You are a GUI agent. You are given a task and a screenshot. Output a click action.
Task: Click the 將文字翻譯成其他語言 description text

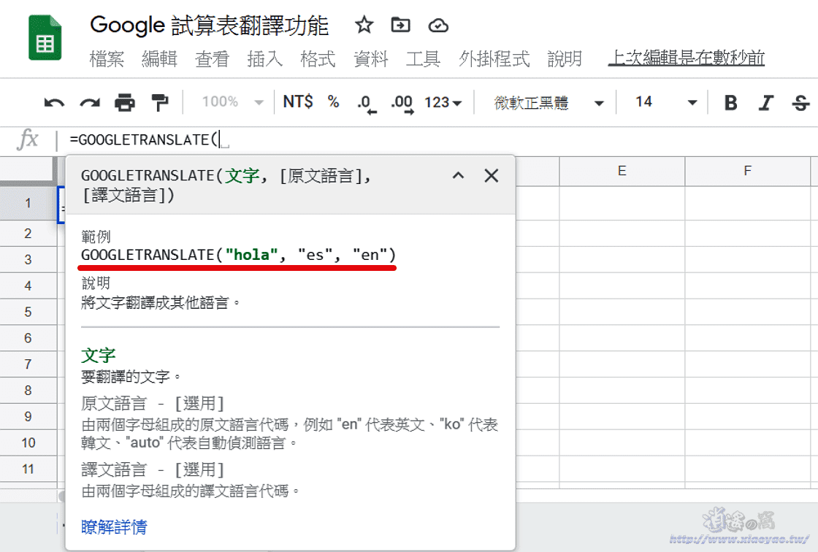(x=160, y=302)
